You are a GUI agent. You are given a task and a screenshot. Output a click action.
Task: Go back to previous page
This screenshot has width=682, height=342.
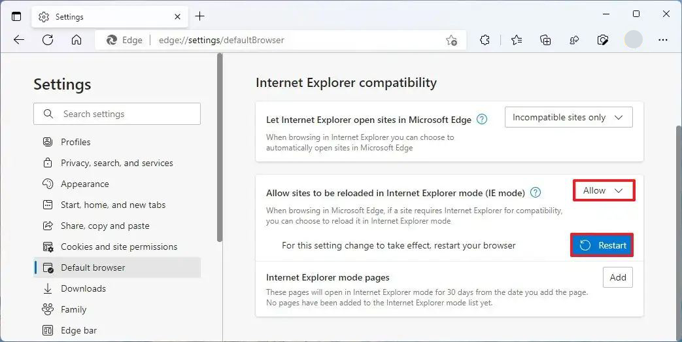(x=19, y=40)
